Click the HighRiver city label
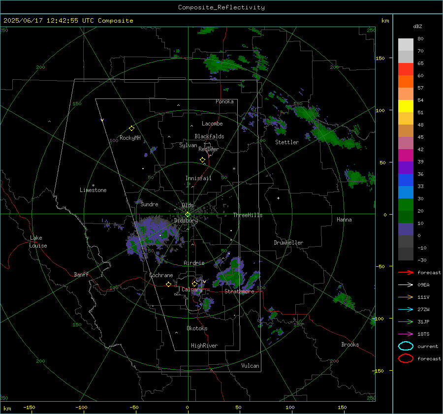Screen dimensions: 443x414 pyautogui.click(x=204, y=346)
